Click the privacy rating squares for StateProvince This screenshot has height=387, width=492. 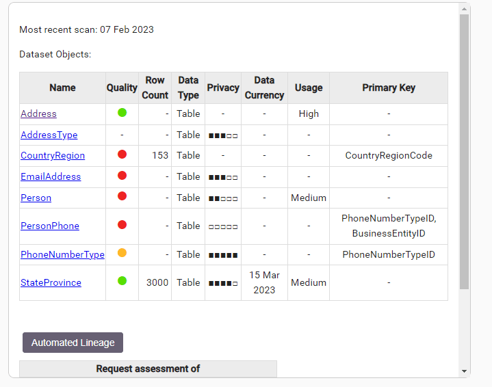click(x=223, y=284)
